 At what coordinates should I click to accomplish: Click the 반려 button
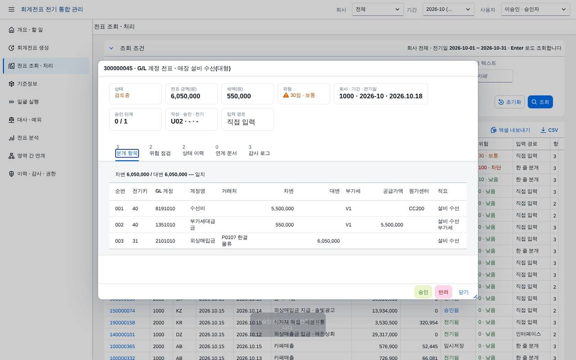point(443,292)
